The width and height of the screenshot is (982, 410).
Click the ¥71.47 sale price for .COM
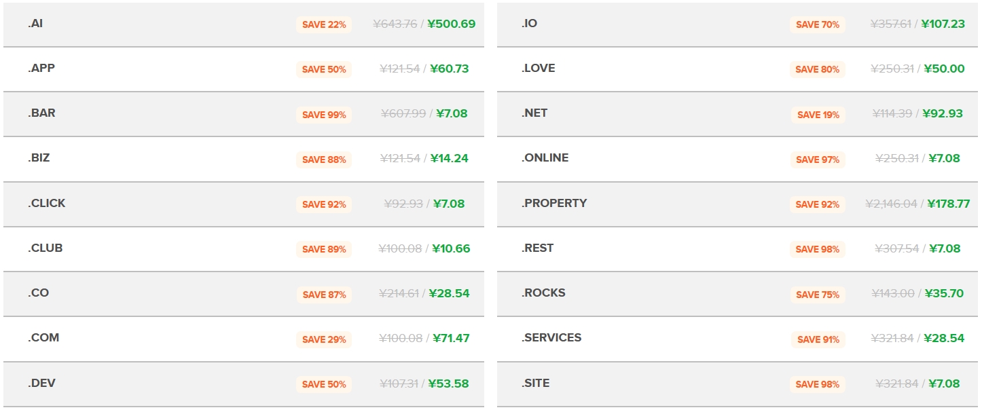[x=450, y=338]
